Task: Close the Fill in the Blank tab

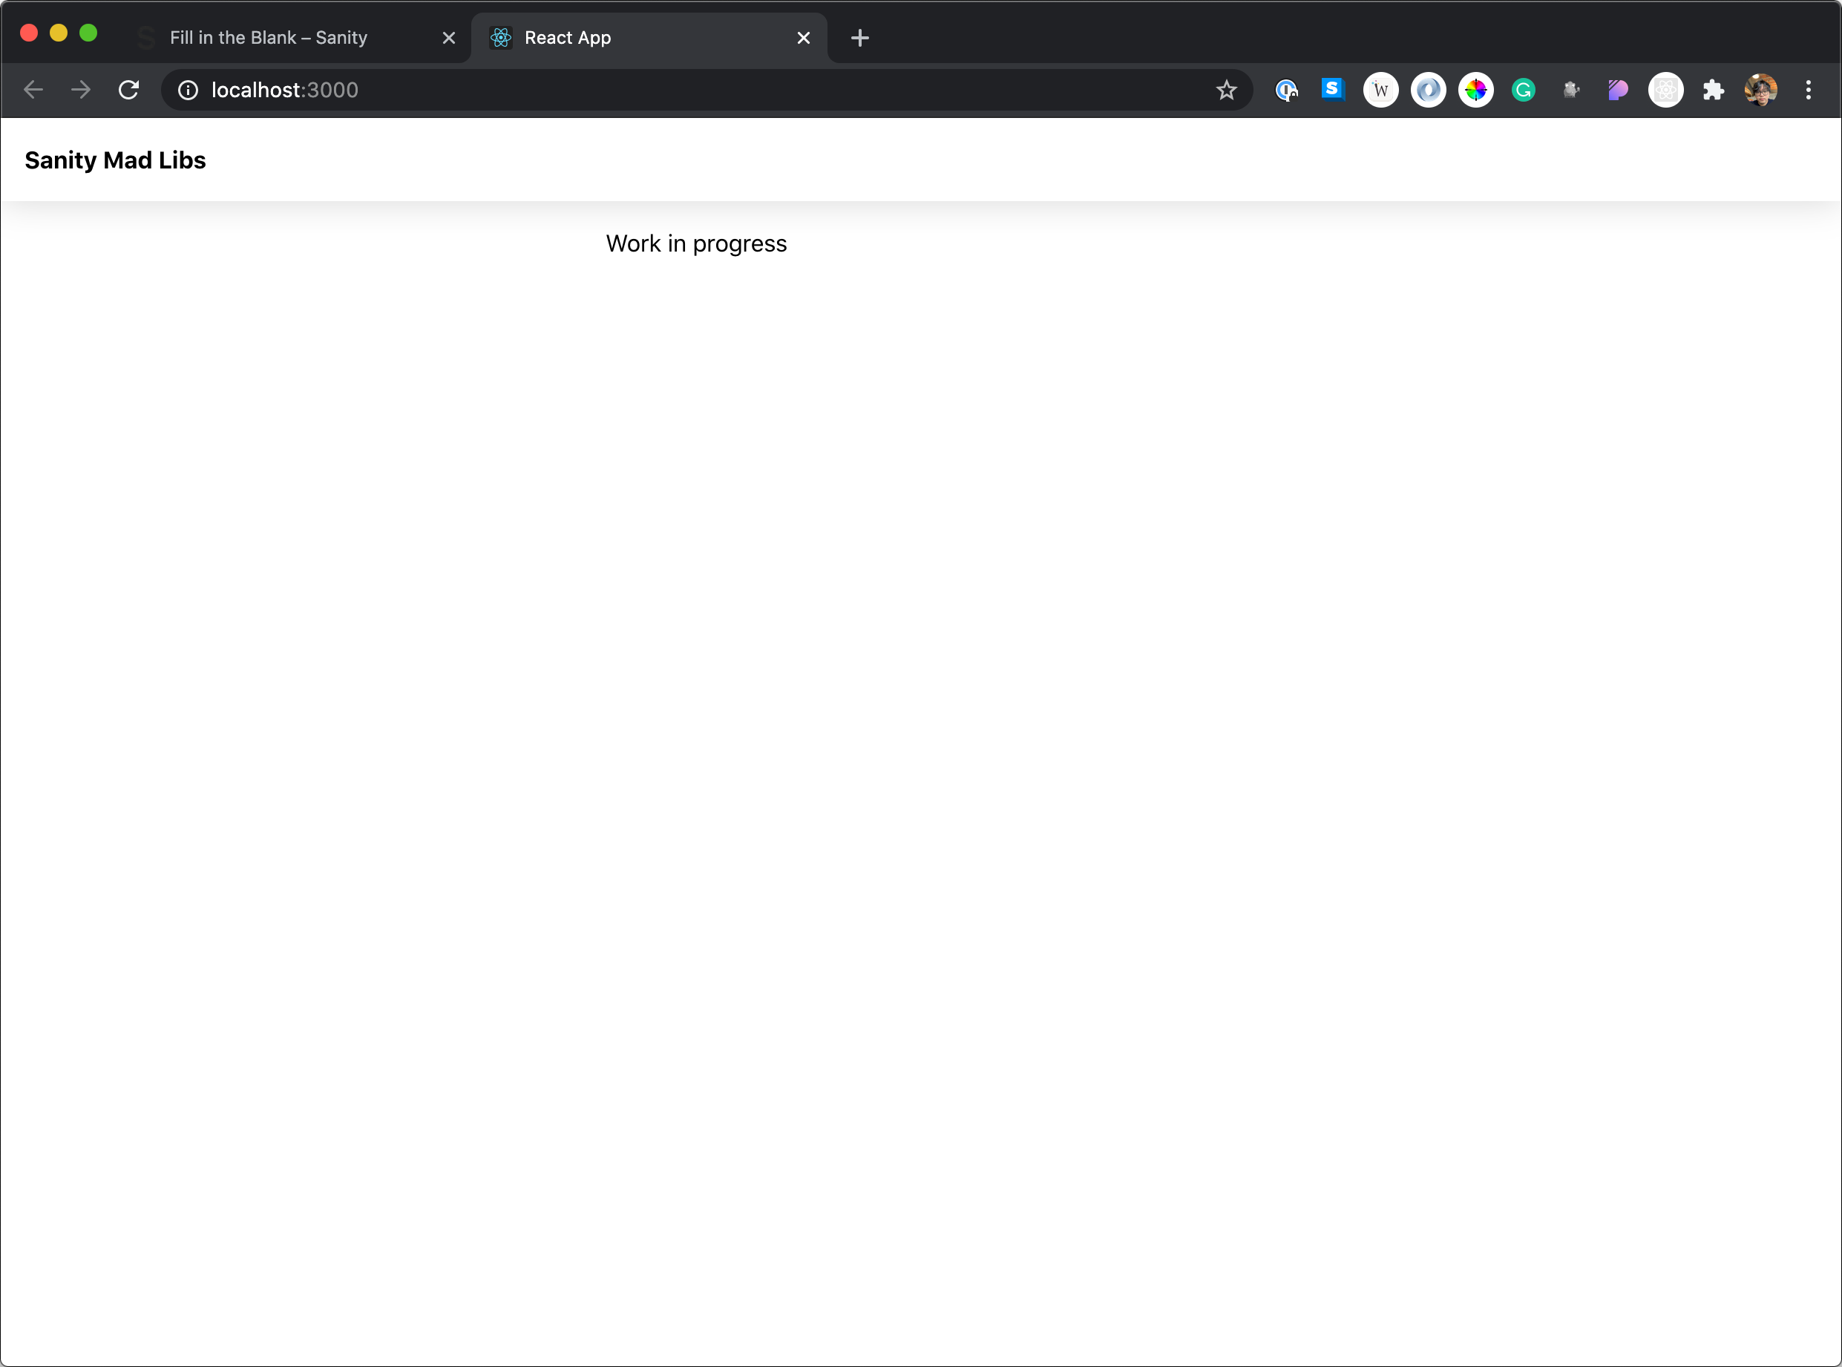Action: [x=449, y=38]
